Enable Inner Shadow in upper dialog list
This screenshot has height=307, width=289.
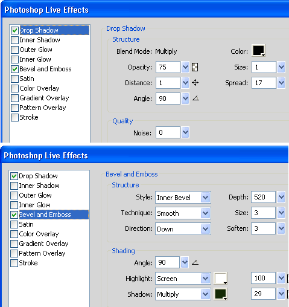coord(14,40)
